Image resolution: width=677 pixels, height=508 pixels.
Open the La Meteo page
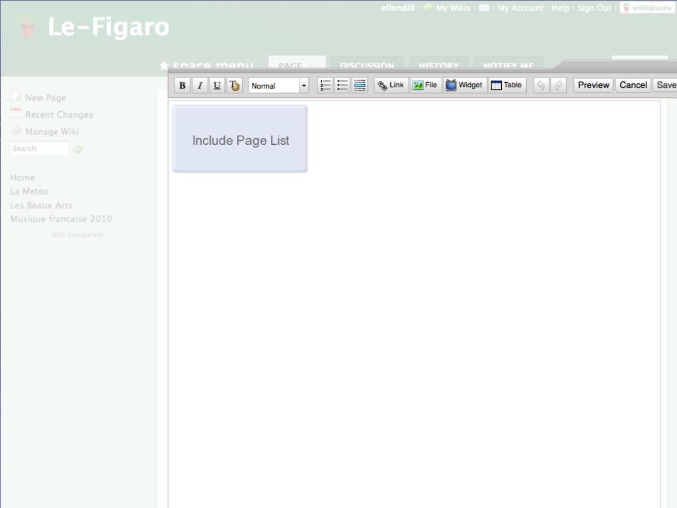[29, 191]
